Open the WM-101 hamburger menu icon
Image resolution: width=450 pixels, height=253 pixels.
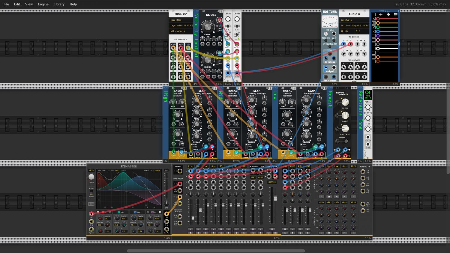pos(396,14)
